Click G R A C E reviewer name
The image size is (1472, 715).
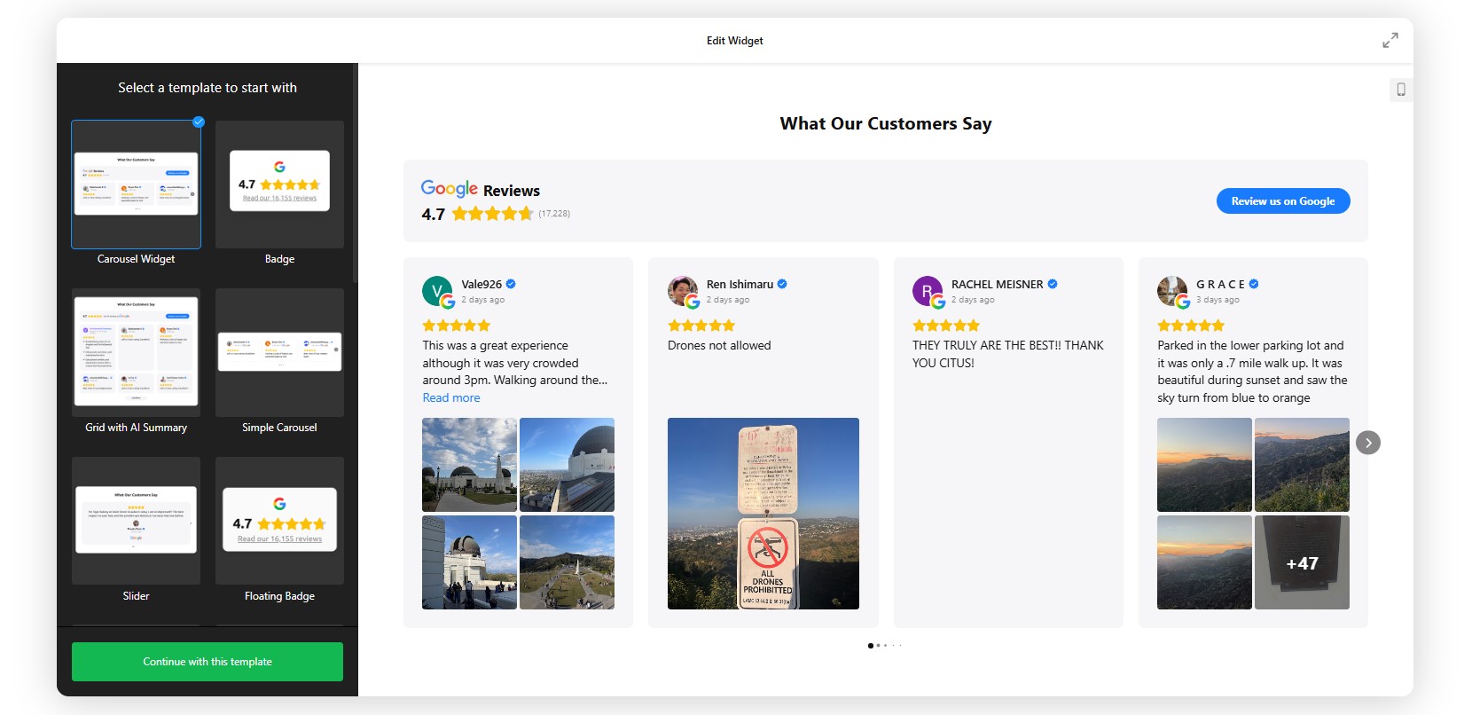tap(1220, 285)
